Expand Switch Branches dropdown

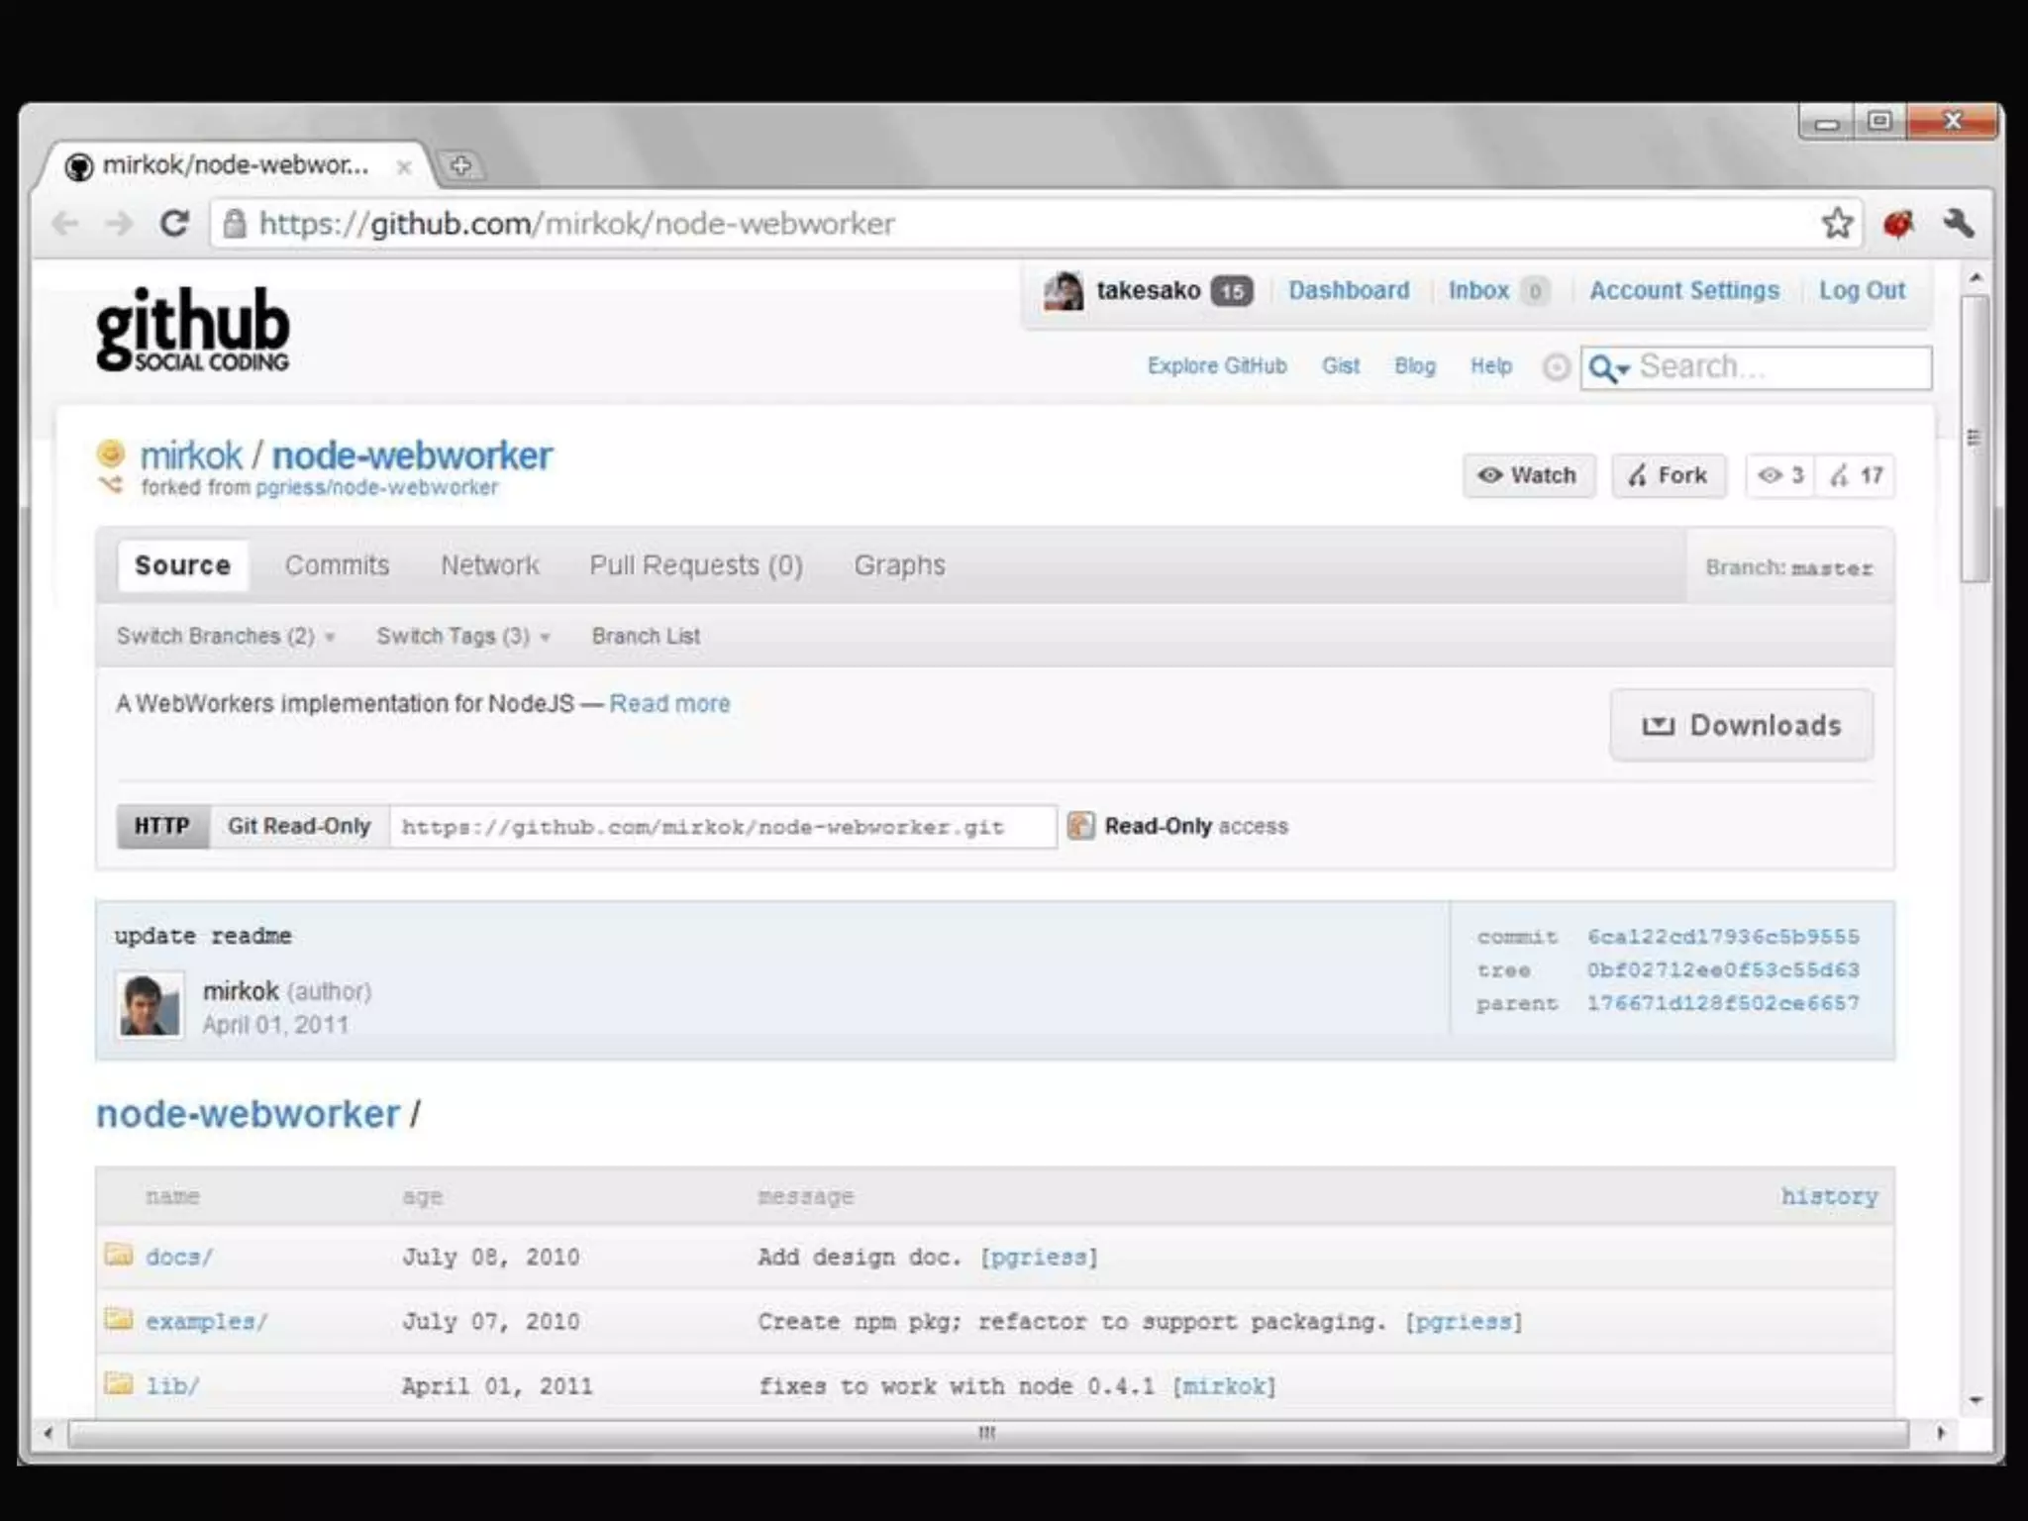click(x=225, y=637)
